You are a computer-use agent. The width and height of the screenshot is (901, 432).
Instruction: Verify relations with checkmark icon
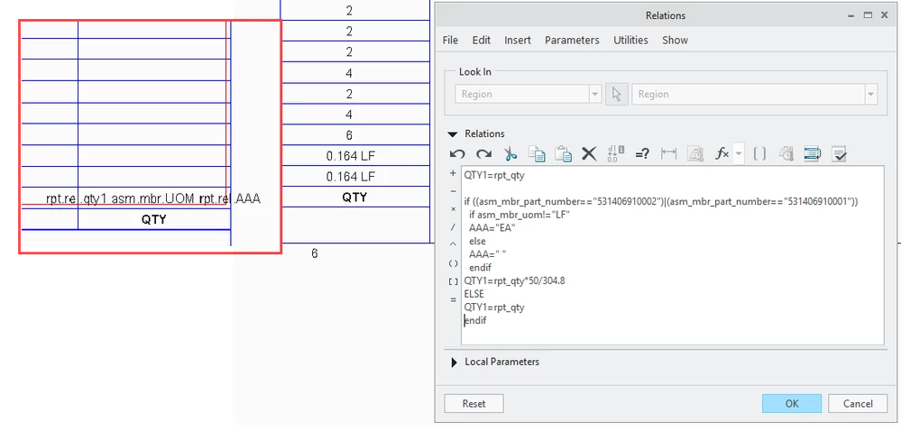(x=840, y=153)
